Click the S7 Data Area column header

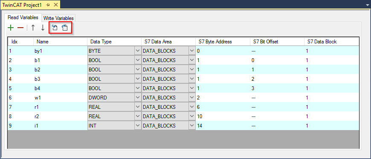point(169,42)
